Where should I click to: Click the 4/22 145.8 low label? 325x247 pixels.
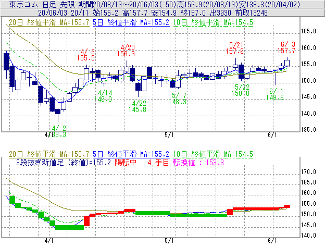(137, 106)
